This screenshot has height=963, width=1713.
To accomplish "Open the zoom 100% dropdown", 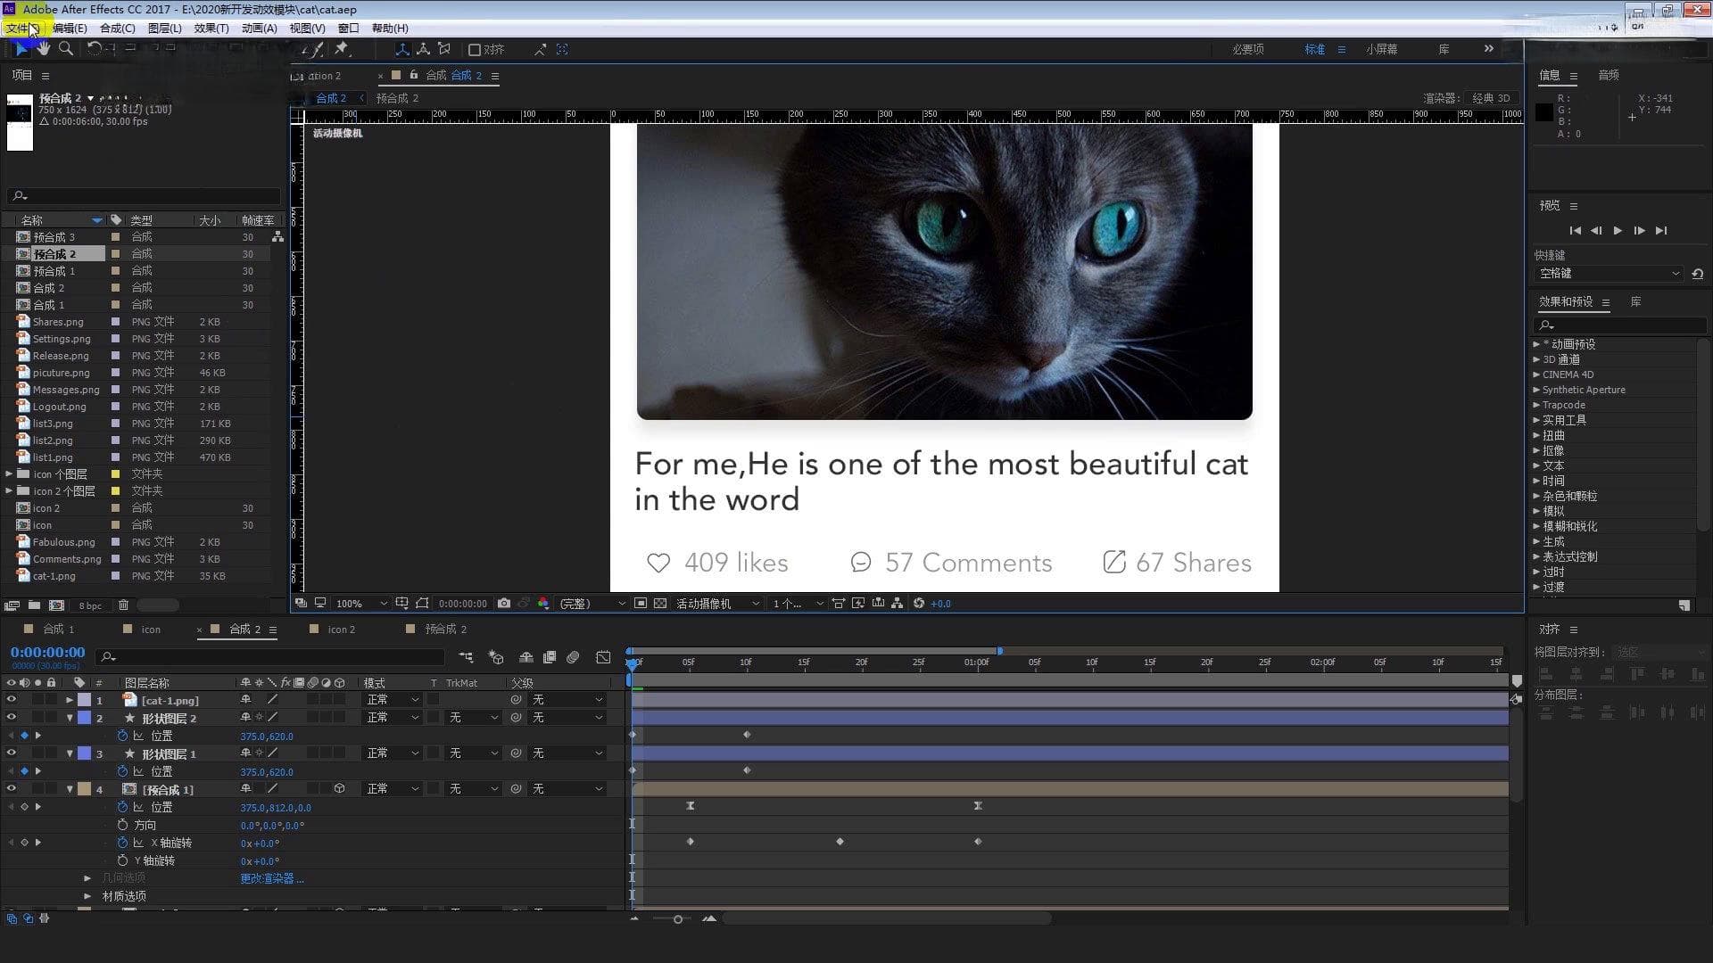I will pos(360,604).
